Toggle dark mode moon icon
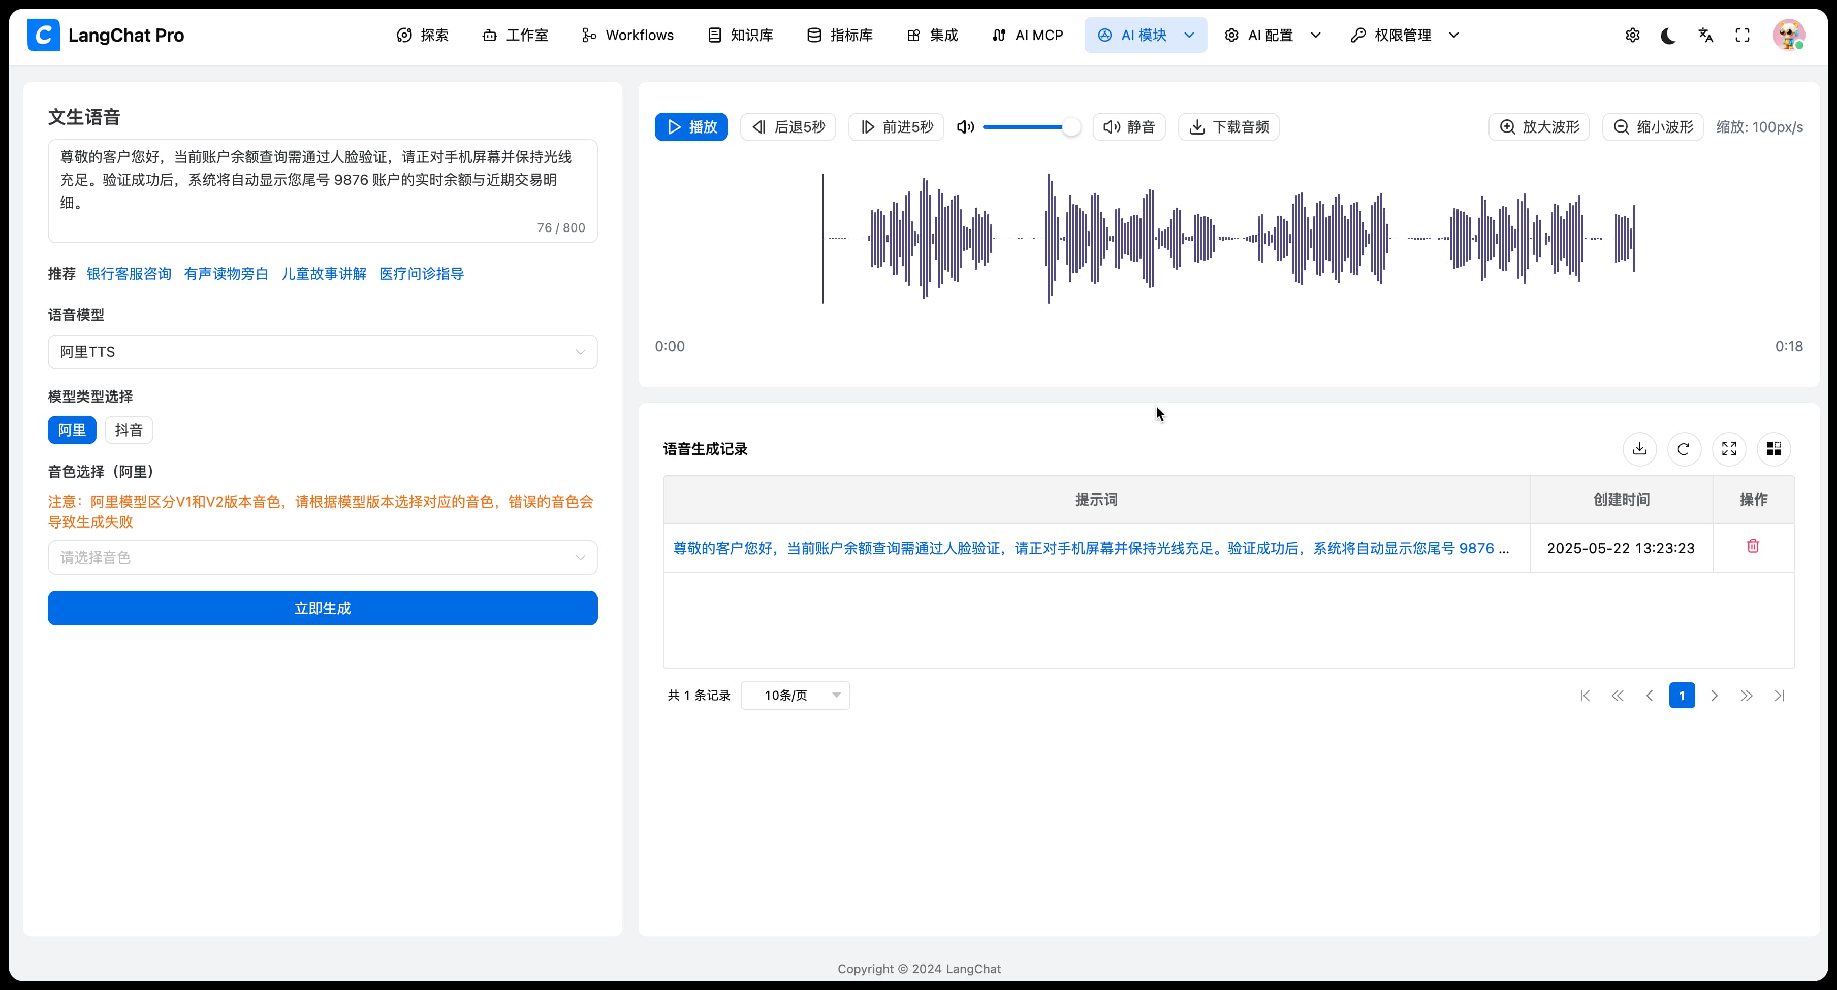Viewport: 1837px width, 990px height. click(1669, 35)
